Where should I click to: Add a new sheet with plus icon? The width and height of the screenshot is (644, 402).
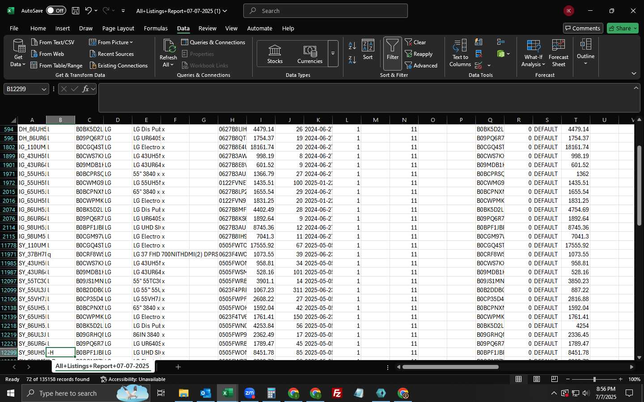point(178,367)
